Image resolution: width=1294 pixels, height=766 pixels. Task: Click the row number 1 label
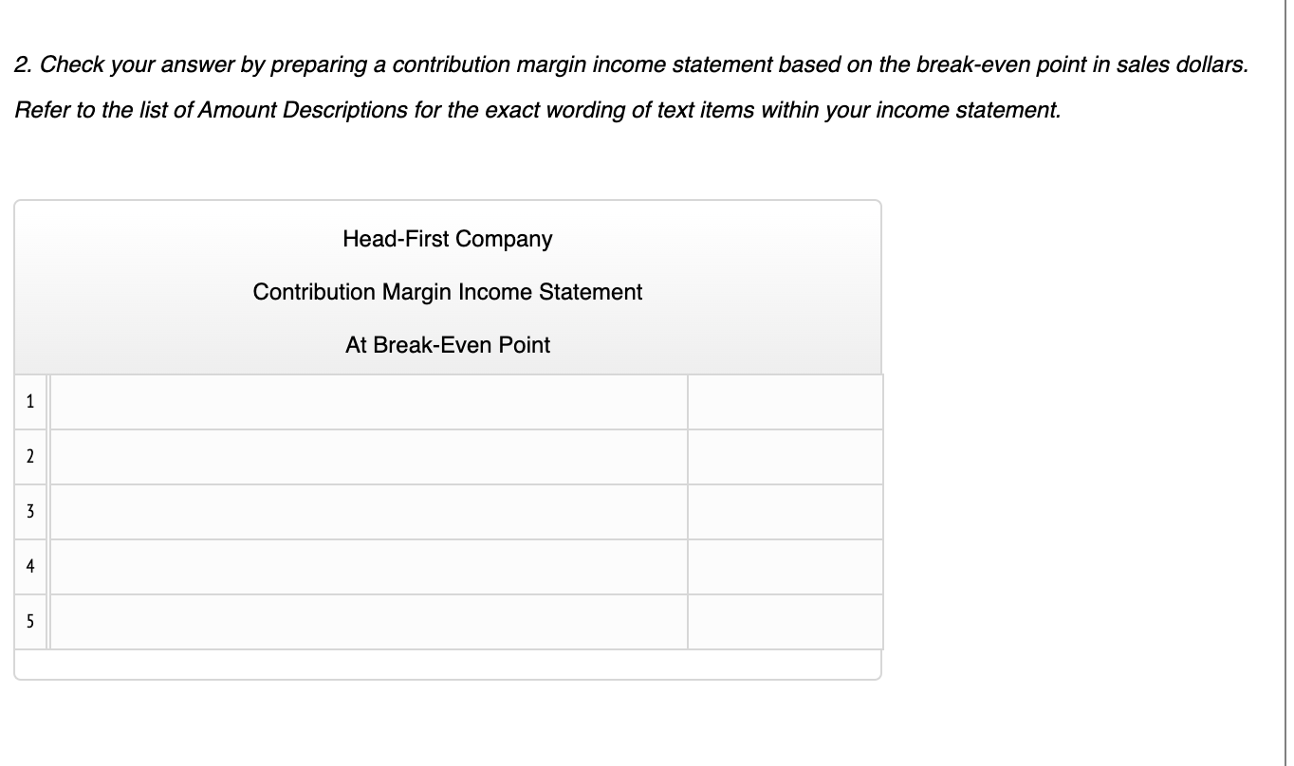[x=30, y=401]
